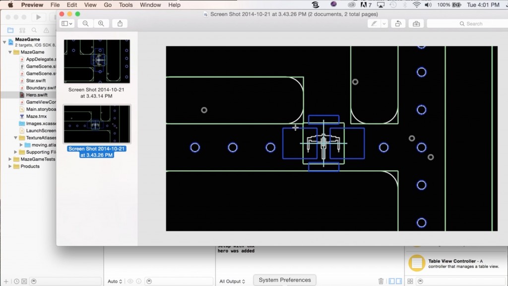
Task: Open the Go menu
Action: pos(108,4)
